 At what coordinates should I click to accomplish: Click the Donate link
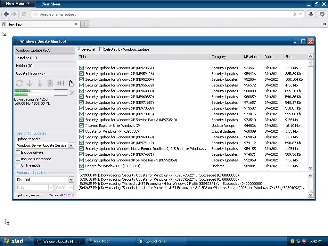point(53,195)
